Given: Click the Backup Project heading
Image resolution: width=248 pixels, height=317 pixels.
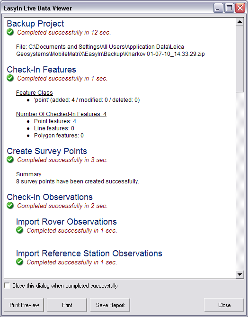Looking at the screenshot, I should [35, 24].
